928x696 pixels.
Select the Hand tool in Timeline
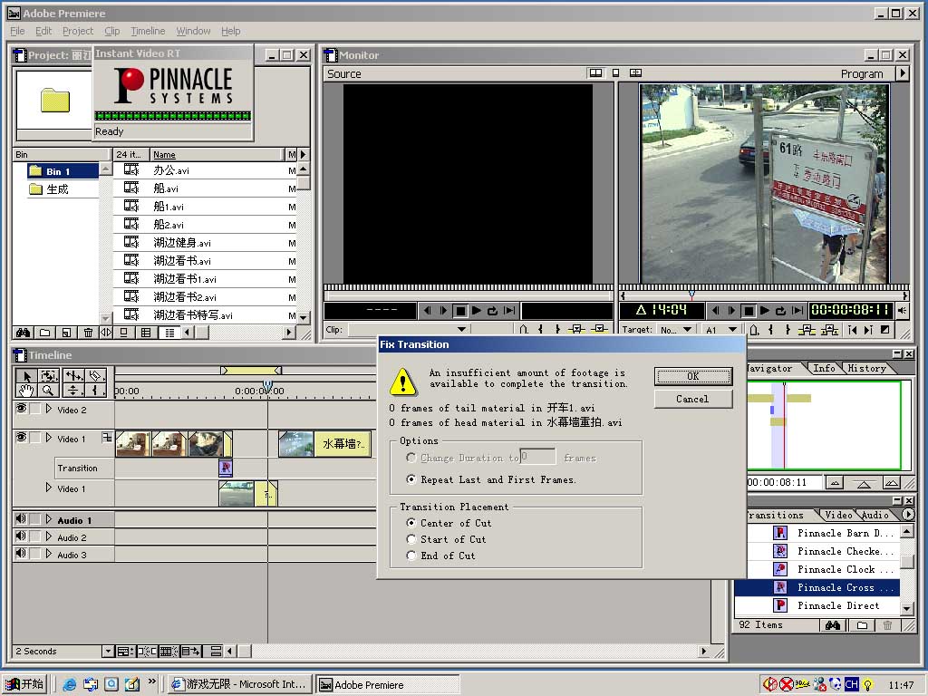coord(26,390)
